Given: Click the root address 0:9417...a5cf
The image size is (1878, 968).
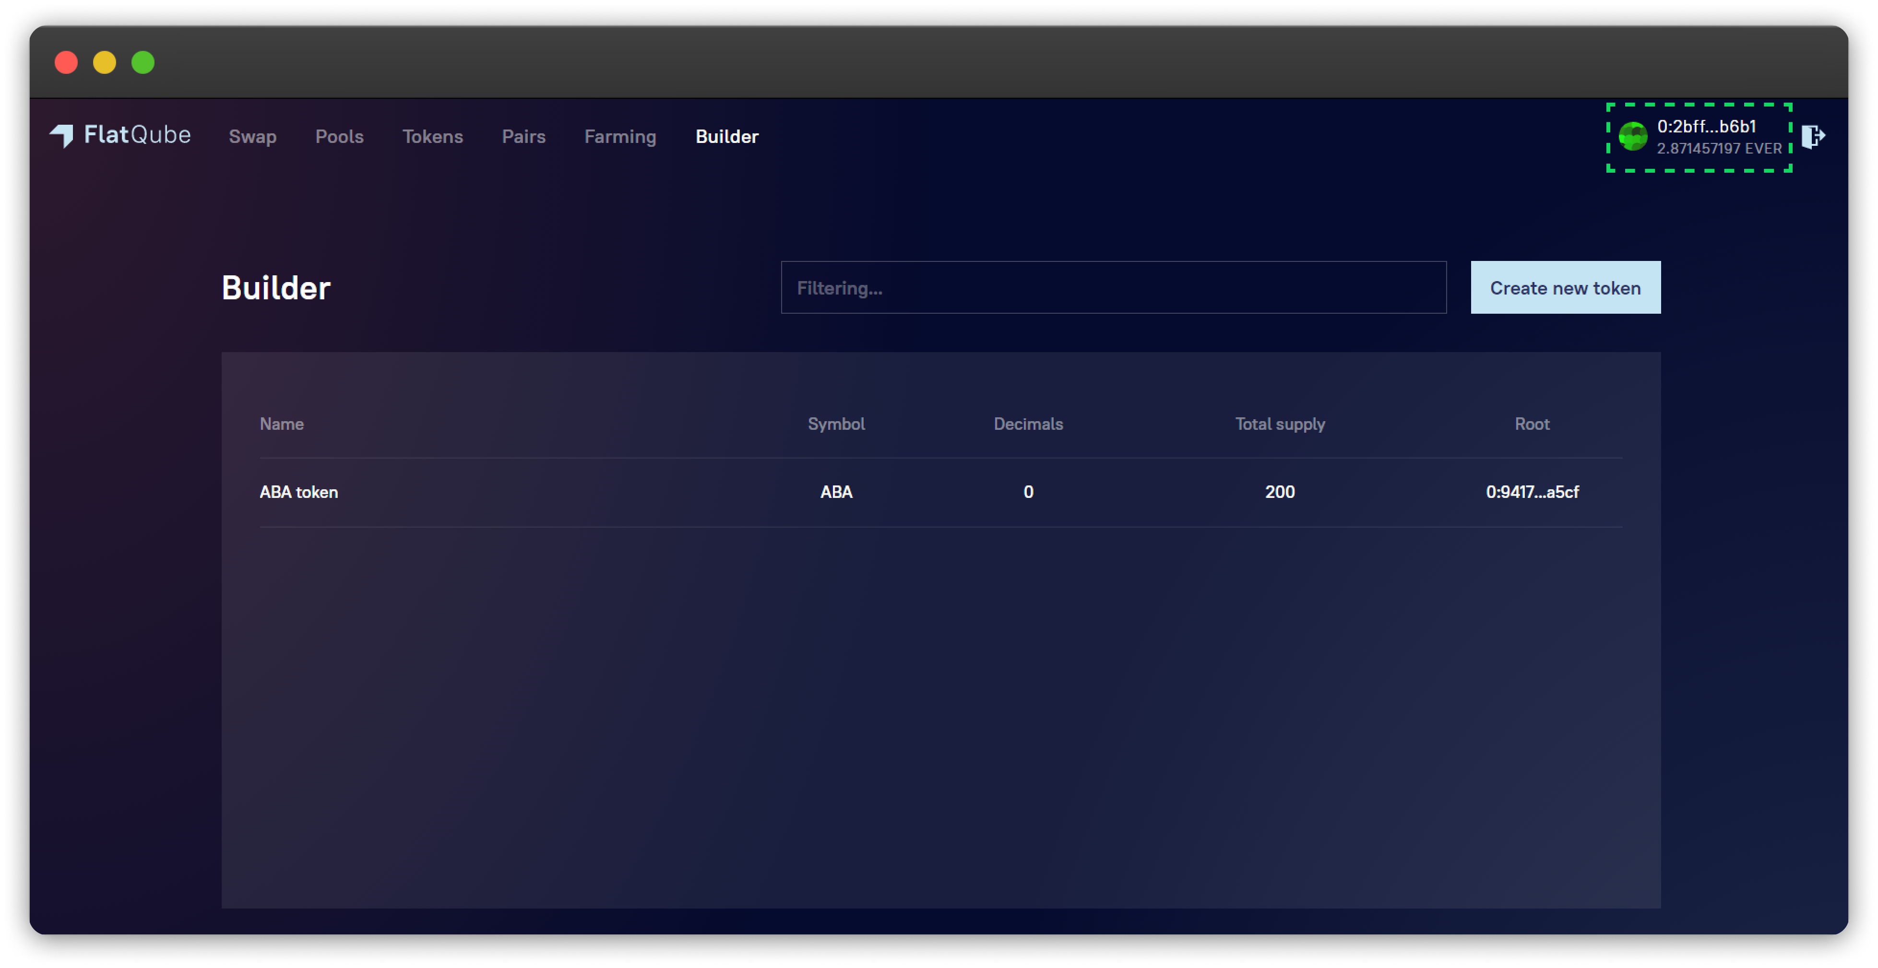Looking at the screenshot, I should [x=1532, y=492].
